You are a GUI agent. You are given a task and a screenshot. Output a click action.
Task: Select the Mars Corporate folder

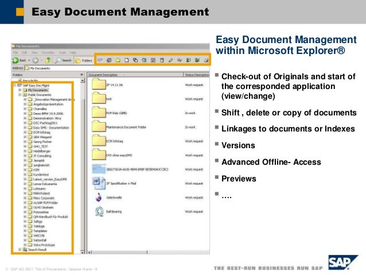tap(44, 198)
